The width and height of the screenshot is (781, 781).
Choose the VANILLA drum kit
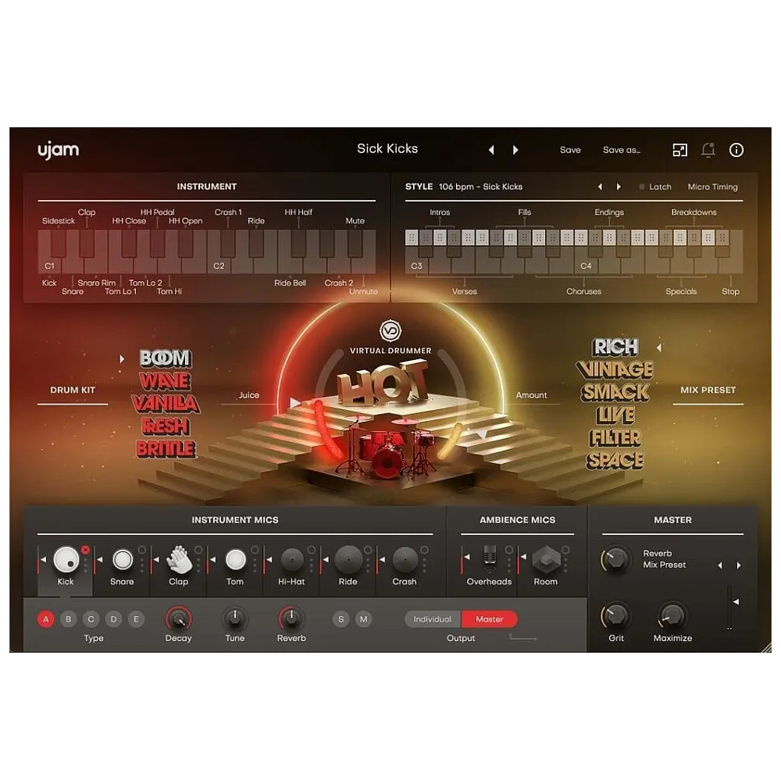tap(166, 404)
